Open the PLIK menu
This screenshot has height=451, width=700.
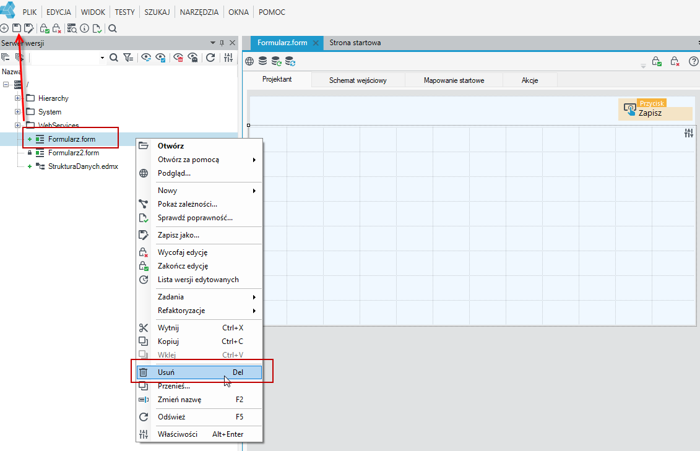[30, 12]
